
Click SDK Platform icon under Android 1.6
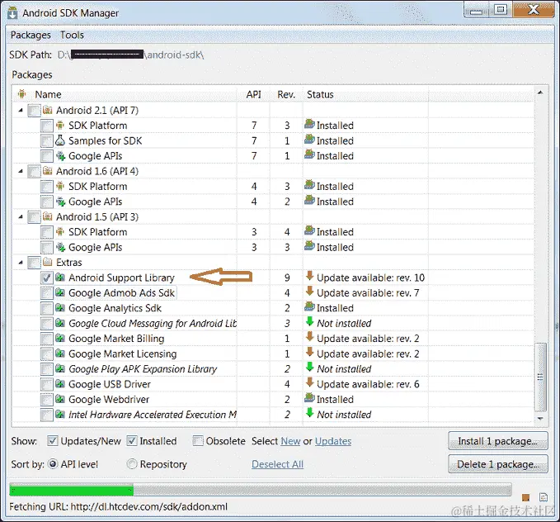pyautogui.click(x=60, y=186)
